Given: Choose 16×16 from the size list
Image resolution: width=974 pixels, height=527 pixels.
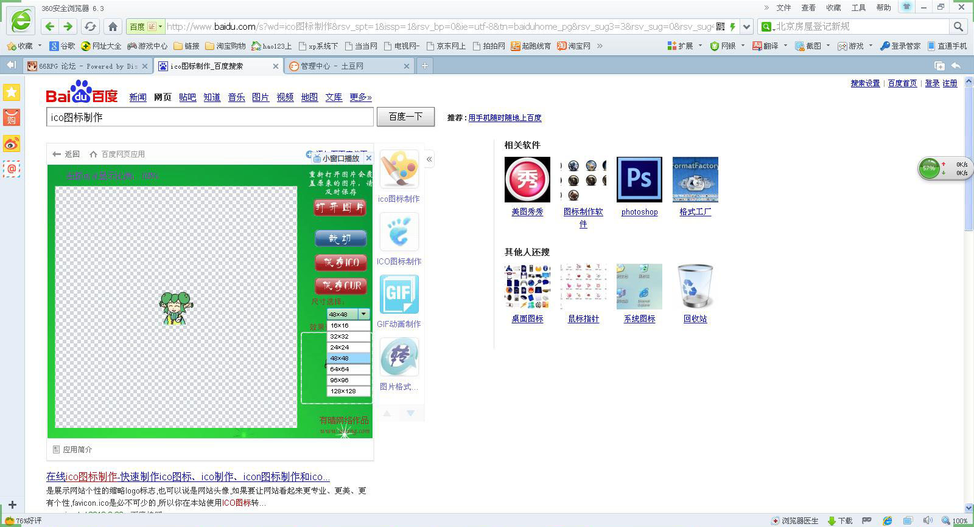Looking at the screenshot, I should click(348, 326).
